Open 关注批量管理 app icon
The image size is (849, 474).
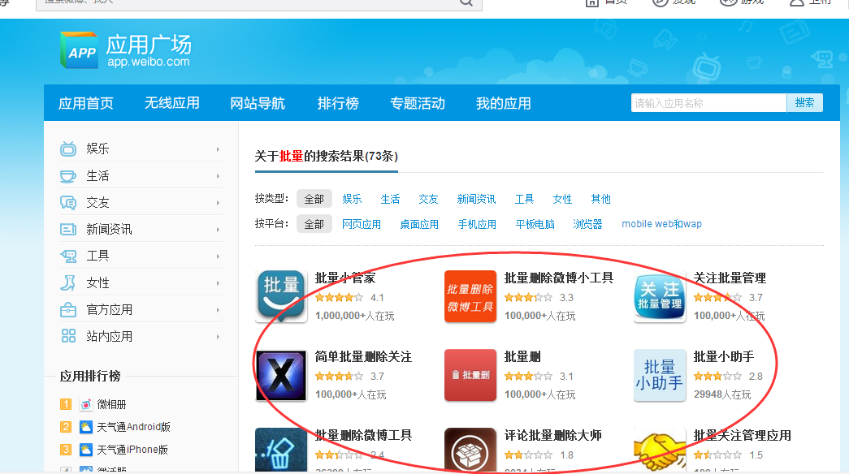click(x=660, y=296)
